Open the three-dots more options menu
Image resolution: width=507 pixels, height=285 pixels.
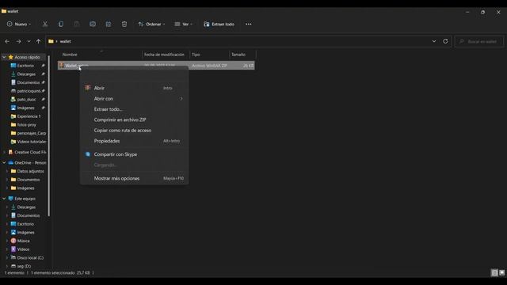[x=248, y=24]
